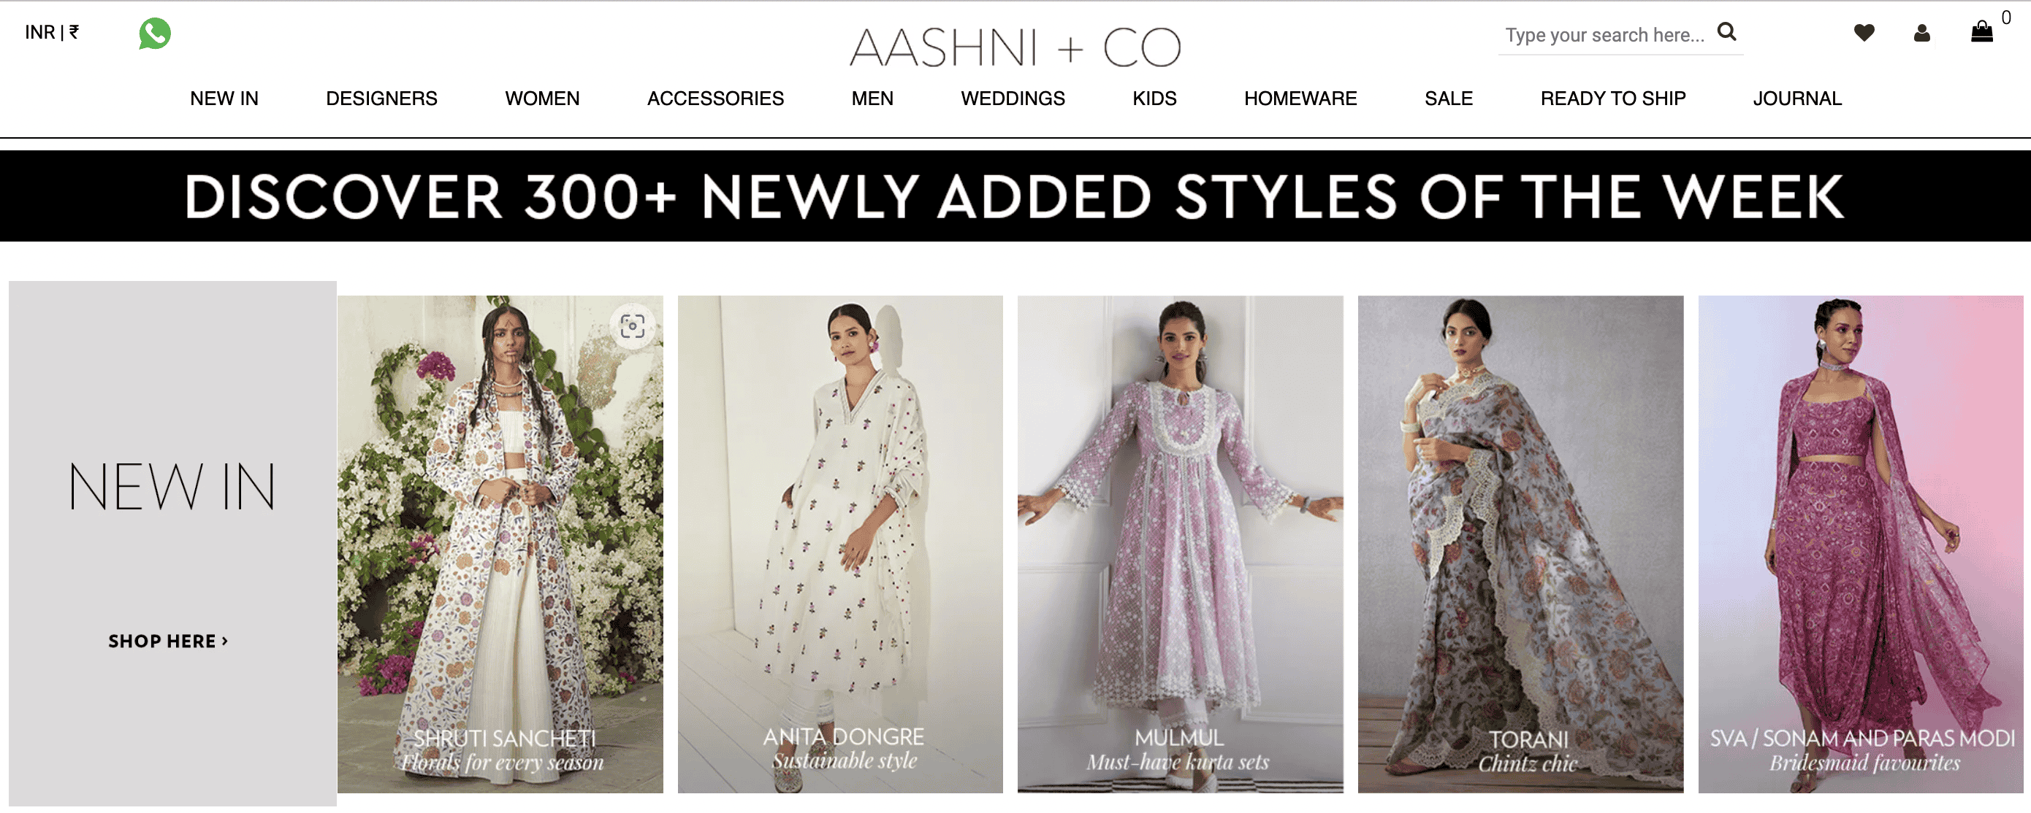Open the INR currency selector
Image resolution: width=2031 pixels, height=813 pixels.
52,32
